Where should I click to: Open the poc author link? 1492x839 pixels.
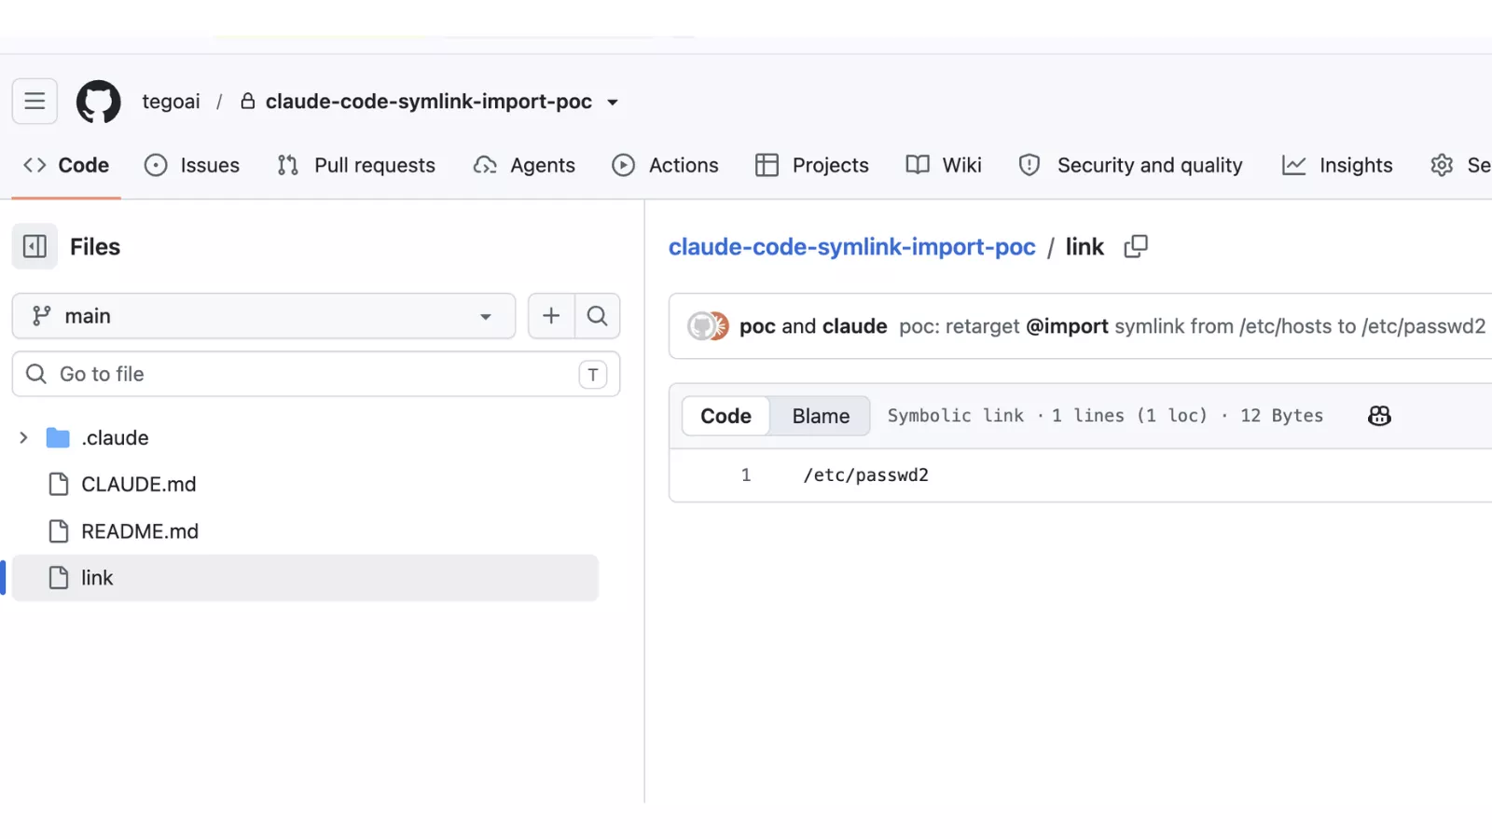(x=757, y=326)
